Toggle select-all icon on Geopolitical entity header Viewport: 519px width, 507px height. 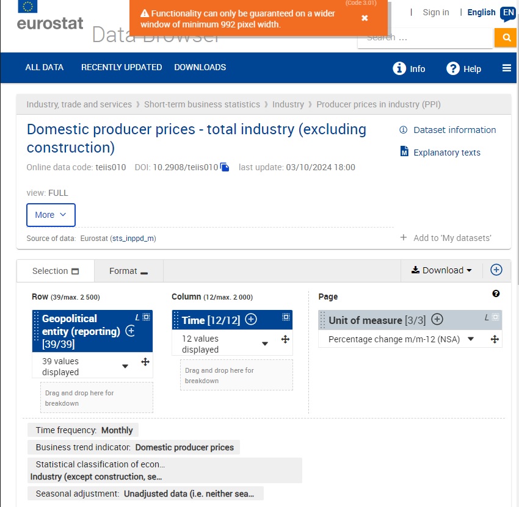(146, 317)
